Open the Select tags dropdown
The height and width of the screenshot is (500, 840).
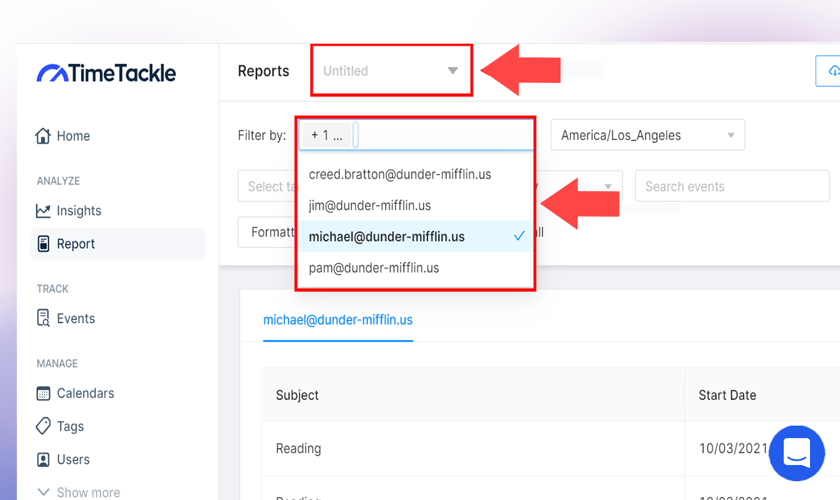[268, 186]
